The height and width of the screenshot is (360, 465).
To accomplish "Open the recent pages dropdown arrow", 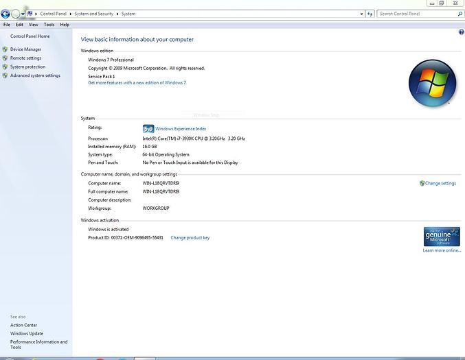I will click(23, 13).
